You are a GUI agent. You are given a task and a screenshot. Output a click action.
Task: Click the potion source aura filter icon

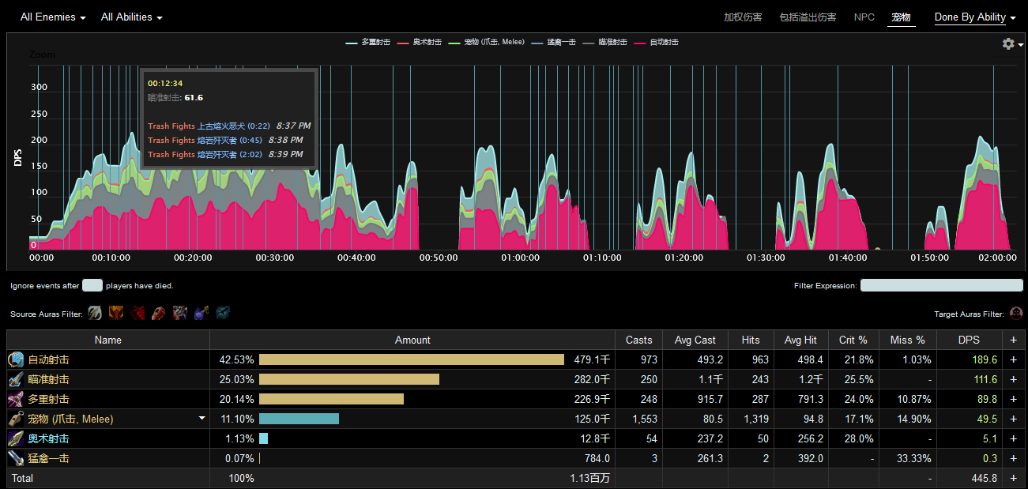pos(201,314)
